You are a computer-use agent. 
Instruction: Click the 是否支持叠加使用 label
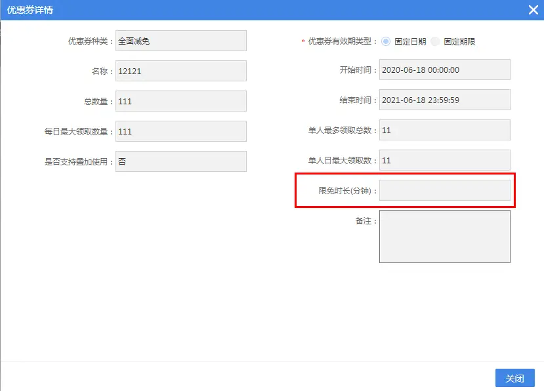tap(79, 161)
